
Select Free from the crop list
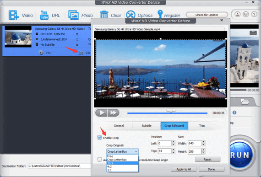[123, 156]
